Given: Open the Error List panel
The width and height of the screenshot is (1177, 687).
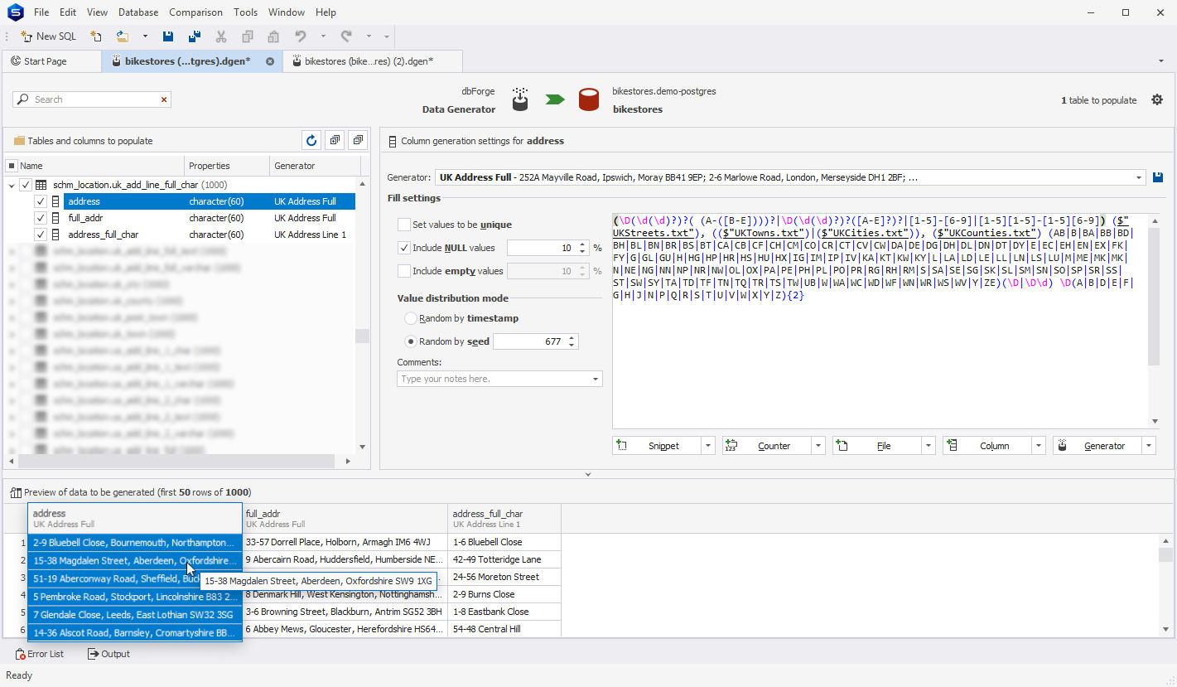Looking at the screenshot, I should (40, 654).
